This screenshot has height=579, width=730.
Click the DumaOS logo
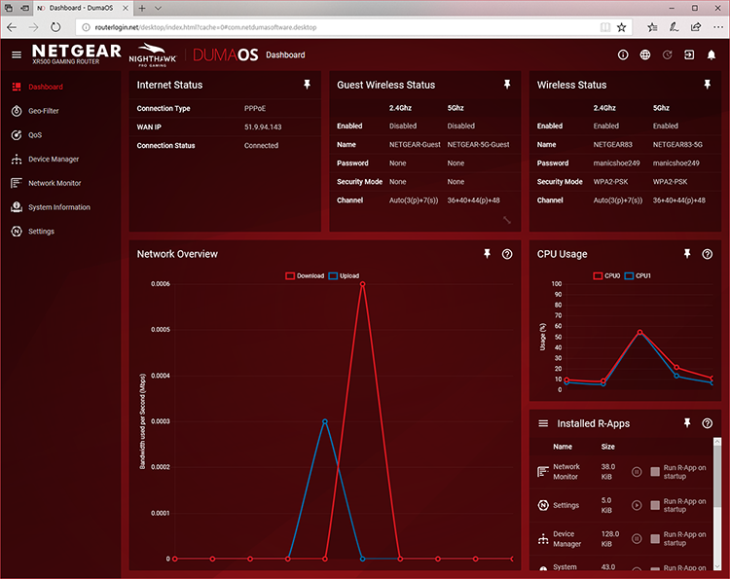click(226, 54)
